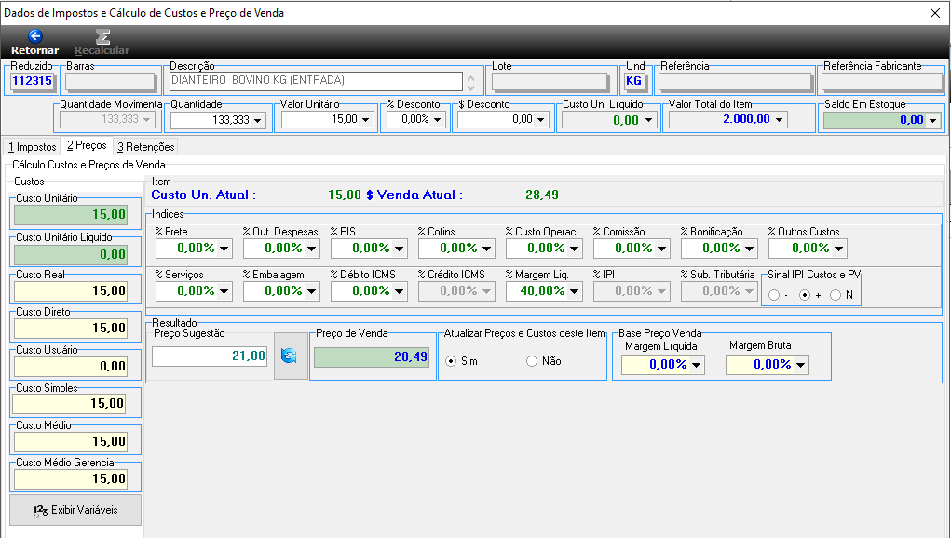Click the Custo Médio Gerencial field
951x538 pixels.
(x=71, y=478)
